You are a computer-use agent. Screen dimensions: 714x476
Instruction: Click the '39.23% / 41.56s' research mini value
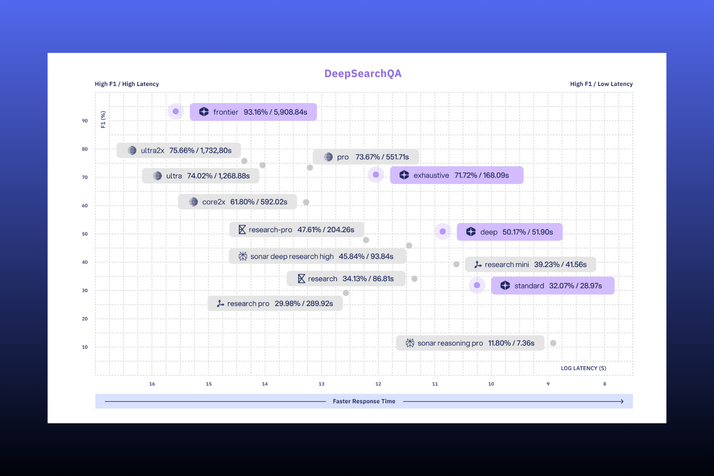[560, 265]
